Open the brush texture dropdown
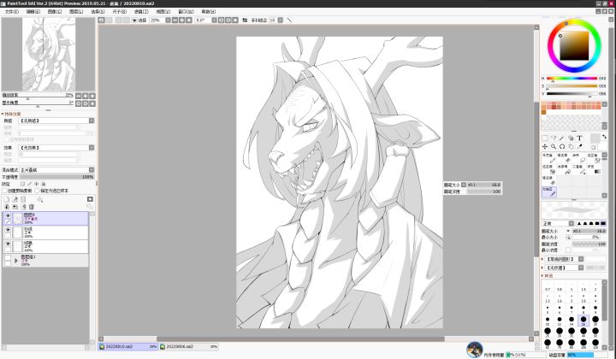616x359 pixels. [x=581, y=268]
